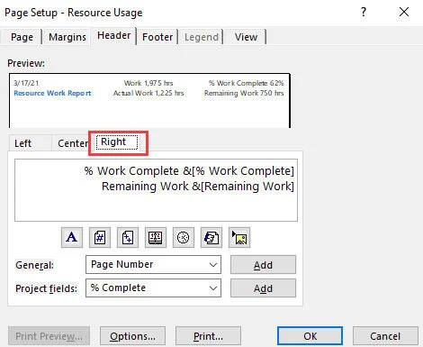Screen dimensions: 423x347
Task: Click the Help question mark icon
Action: pyautogui.click(x=364, y=12)
